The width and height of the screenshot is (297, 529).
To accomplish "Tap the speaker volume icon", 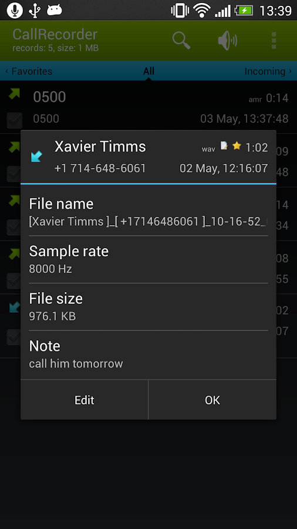I will tap(227, 41).
